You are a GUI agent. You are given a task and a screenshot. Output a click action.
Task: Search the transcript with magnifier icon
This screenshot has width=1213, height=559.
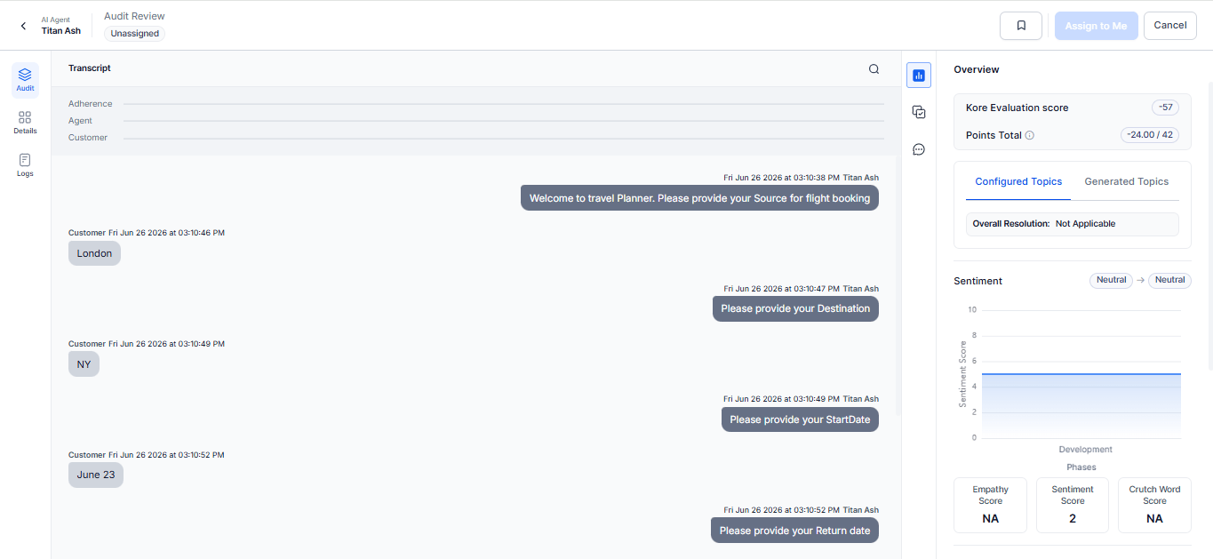pyautogui.click(x=874, y=68)
